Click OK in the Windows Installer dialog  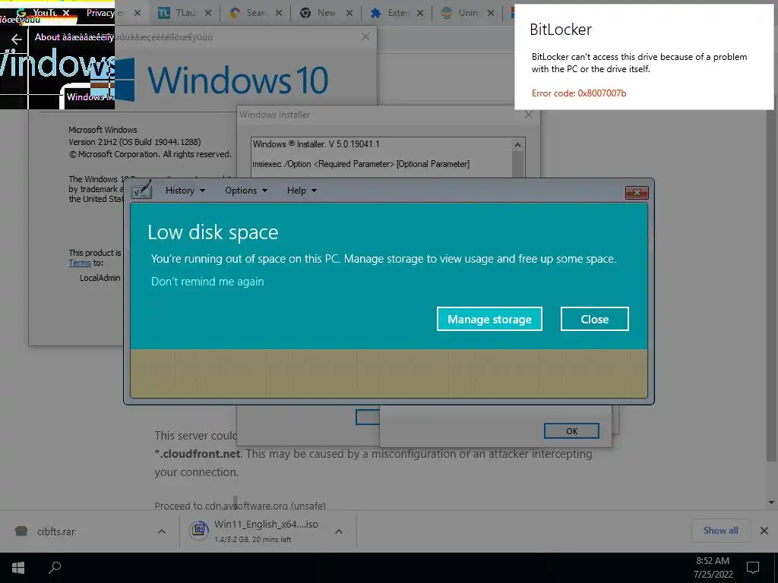571,431
